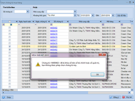Expand the Khoảng thời gian dropdown
135x101 pixels.
tap(75, 15)
